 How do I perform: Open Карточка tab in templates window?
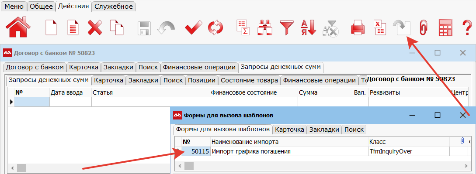pos(290,130)
